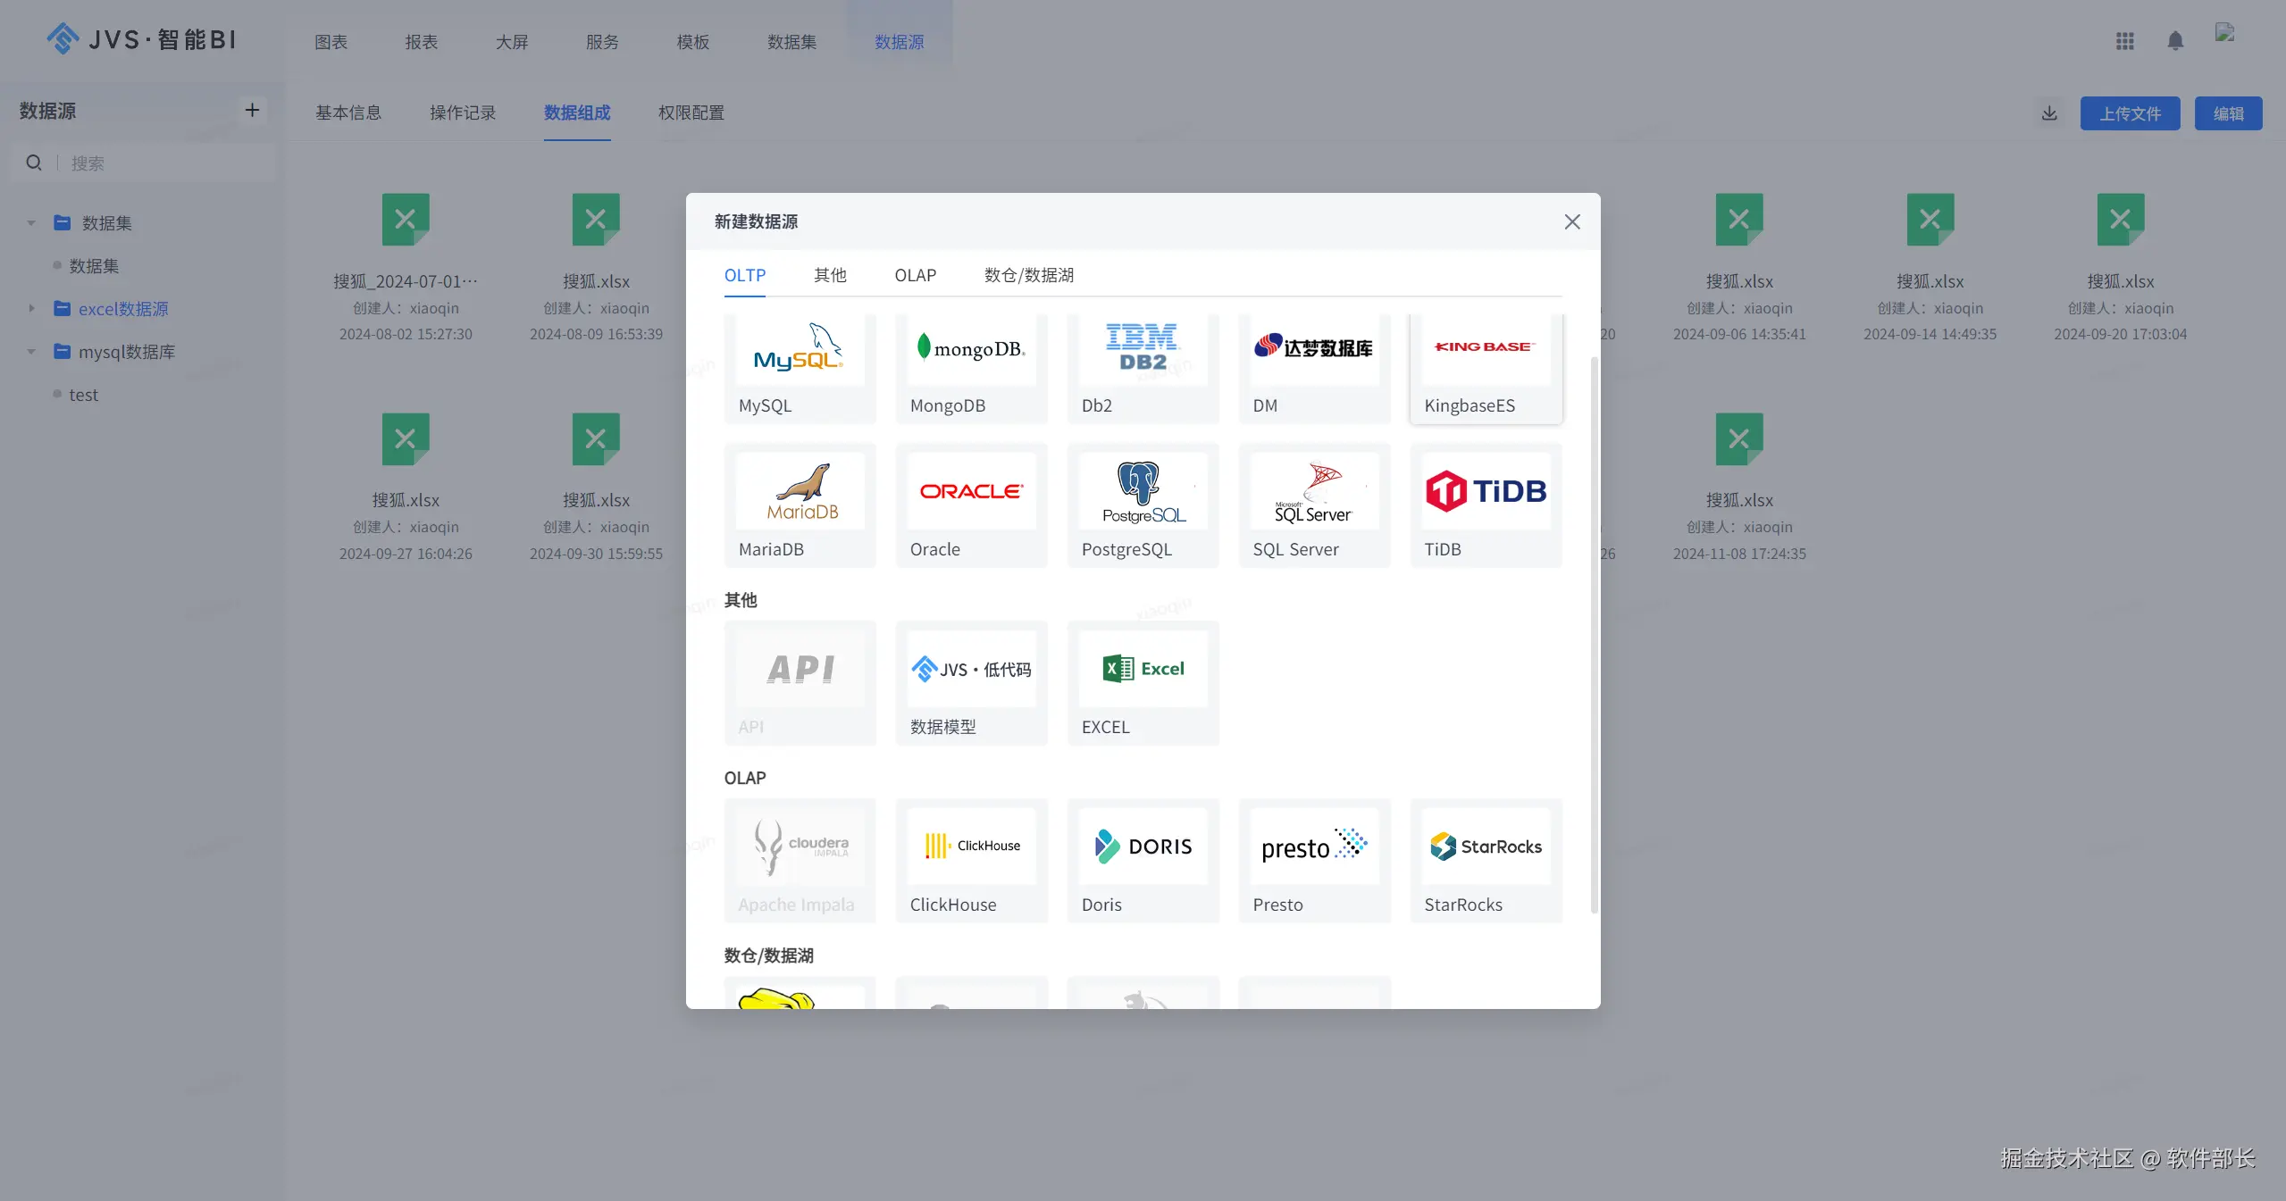
Task: Select the Doris OLAP icon
Action: 1143,847
